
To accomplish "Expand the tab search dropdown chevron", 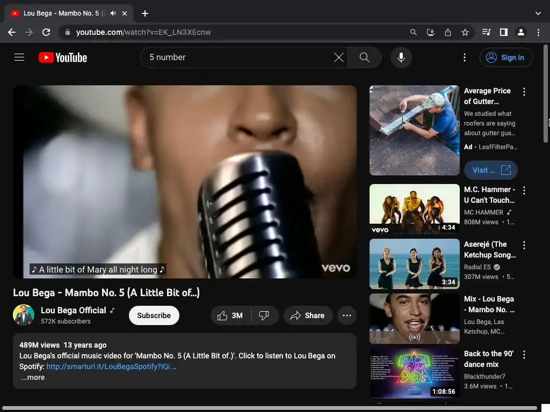I will tap(538, 13).
